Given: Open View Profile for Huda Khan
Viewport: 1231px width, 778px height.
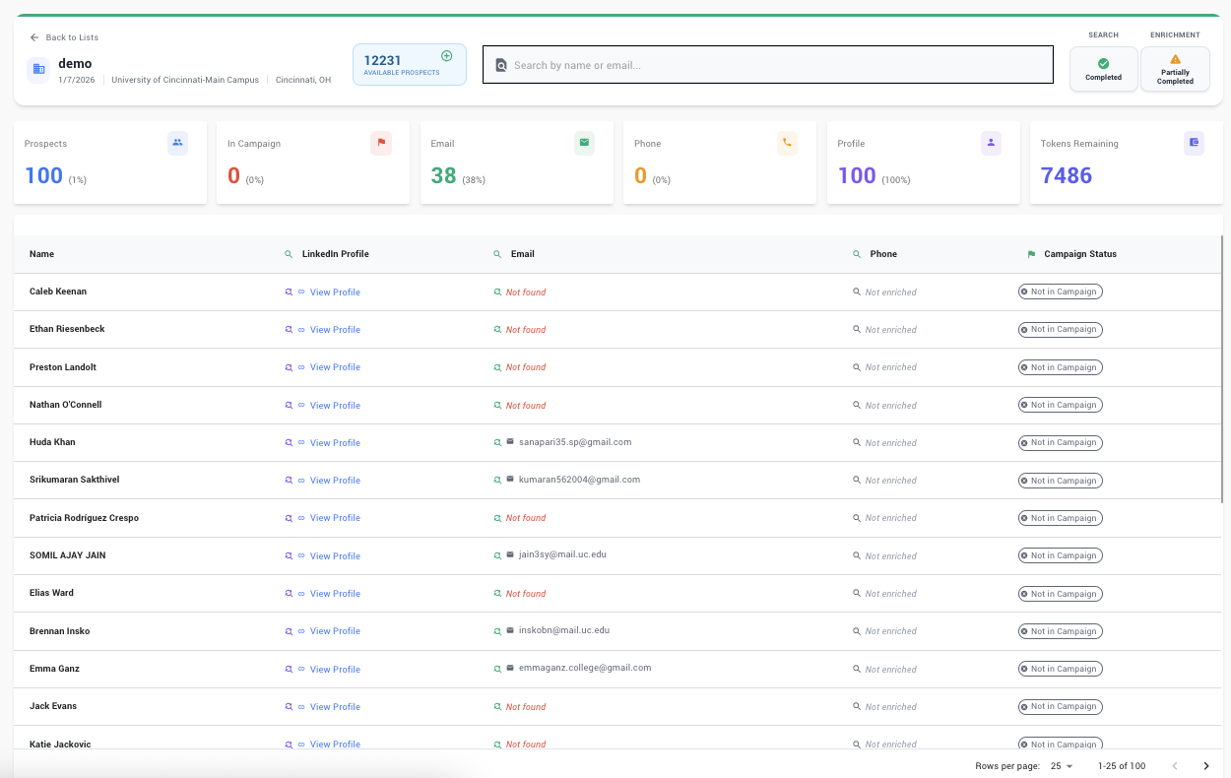Looking at the screenshot, I should pyautogui.click(x=335, y=443).
